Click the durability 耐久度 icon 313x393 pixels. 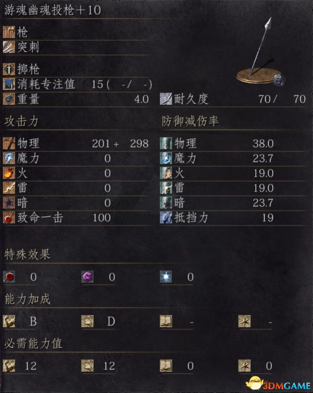click(166, 99)
